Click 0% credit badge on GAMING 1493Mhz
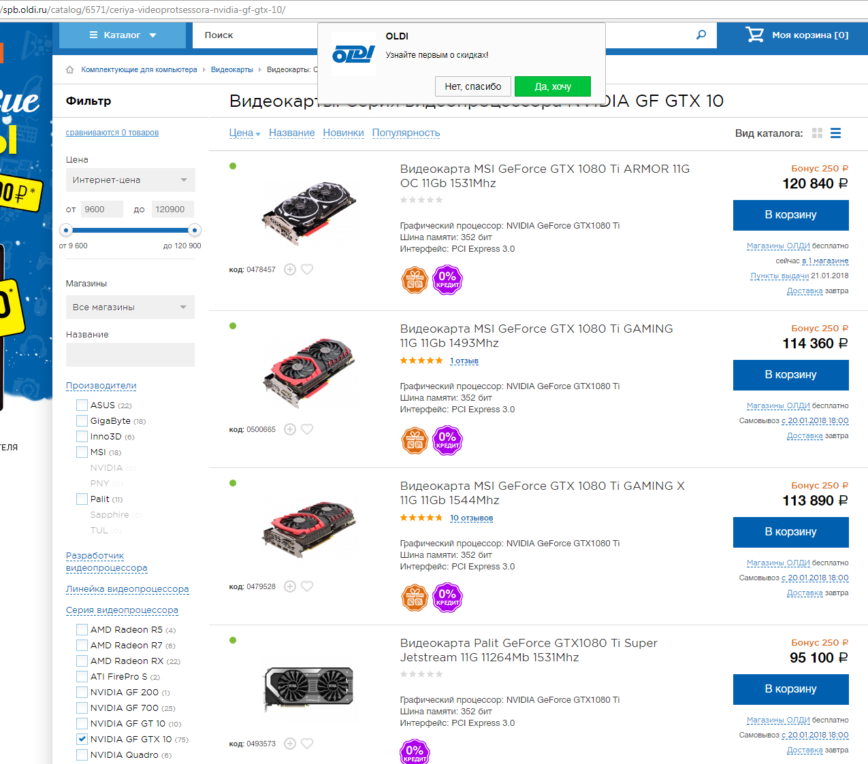Screen dimensions: 868x764 [x=447, y=440]
